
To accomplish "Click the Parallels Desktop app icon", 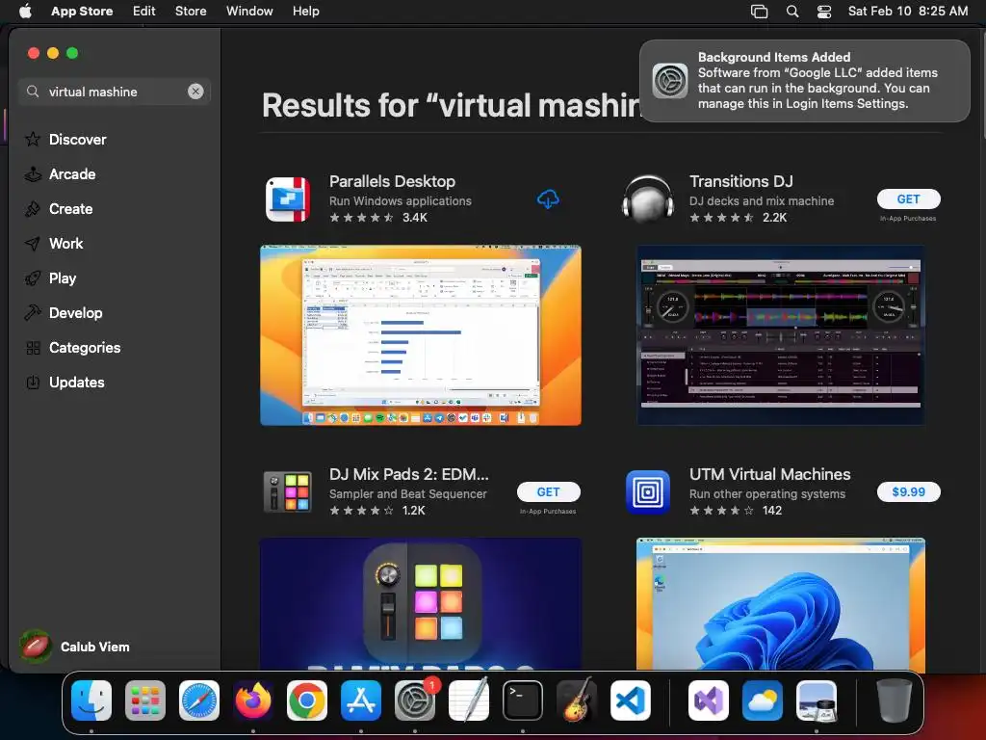I will point(287,199).
